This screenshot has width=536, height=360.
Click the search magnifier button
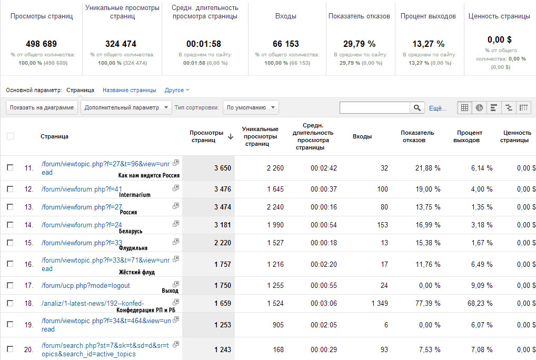coord(417,107)
